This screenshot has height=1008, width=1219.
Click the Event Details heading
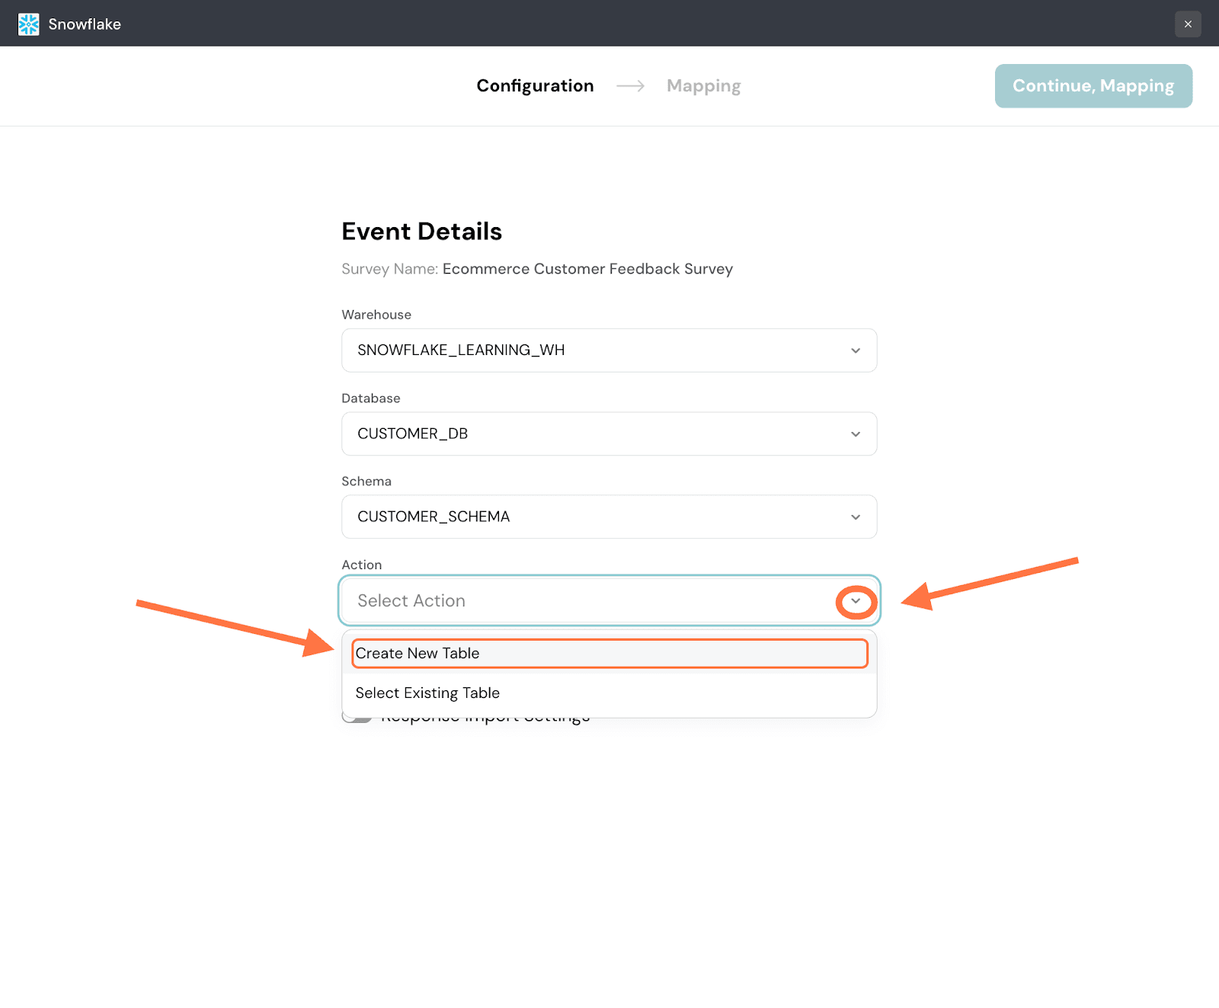421,232
